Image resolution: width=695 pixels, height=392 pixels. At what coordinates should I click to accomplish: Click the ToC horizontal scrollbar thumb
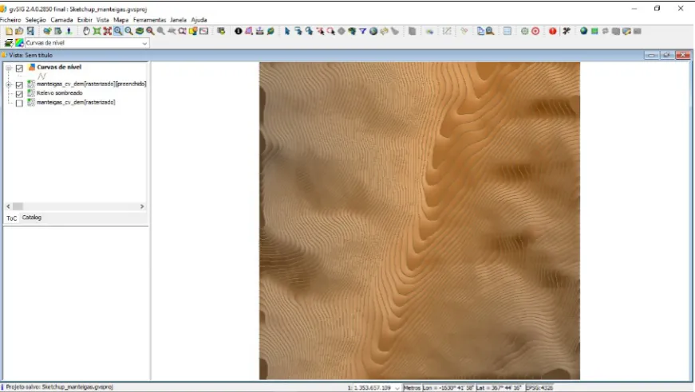18,206
